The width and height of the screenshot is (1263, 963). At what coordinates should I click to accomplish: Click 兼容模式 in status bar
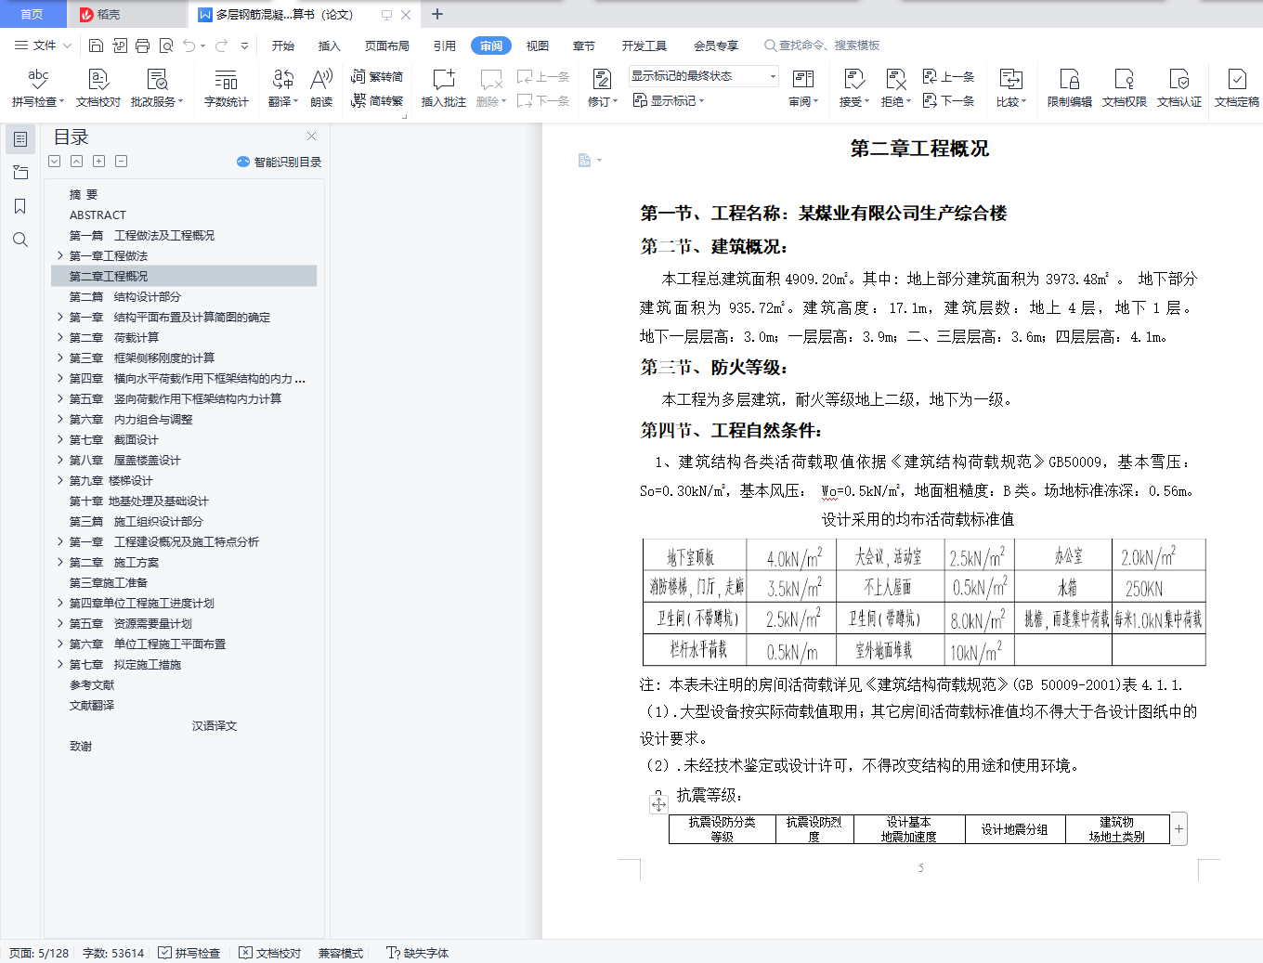pyautogui.click(x=341, y=953)
